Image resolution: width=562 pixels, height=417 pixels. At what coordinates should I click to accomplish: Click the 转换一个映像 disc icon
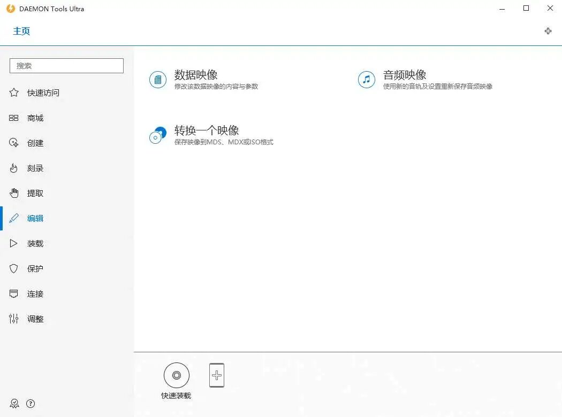pyautogui.click(x=158, y=135)
